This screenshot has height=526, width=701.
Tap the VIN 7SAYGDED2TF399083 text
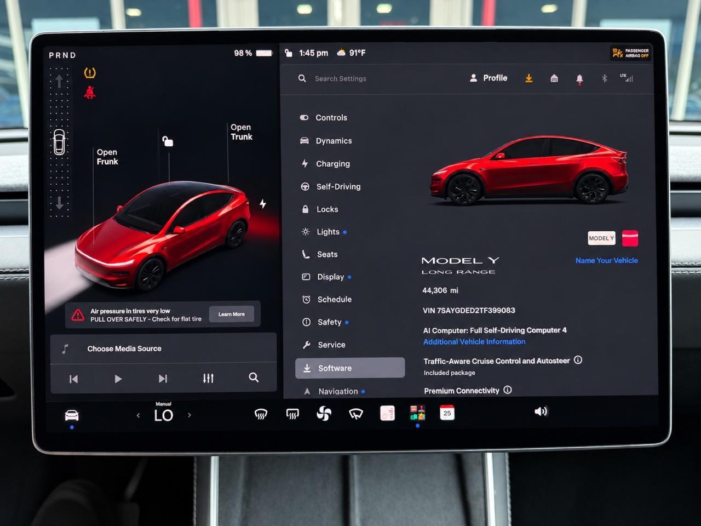469,311
